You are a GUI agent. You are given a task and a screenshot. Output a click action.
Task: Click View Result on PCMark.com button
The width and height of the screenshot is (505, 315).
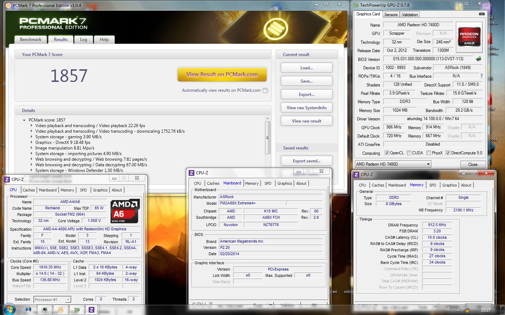tap(222, 75)
